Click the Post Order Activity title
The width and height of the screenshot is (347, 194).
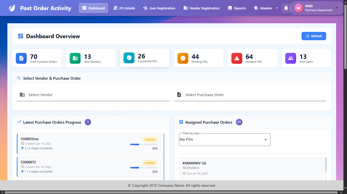[x=46, y=8]
